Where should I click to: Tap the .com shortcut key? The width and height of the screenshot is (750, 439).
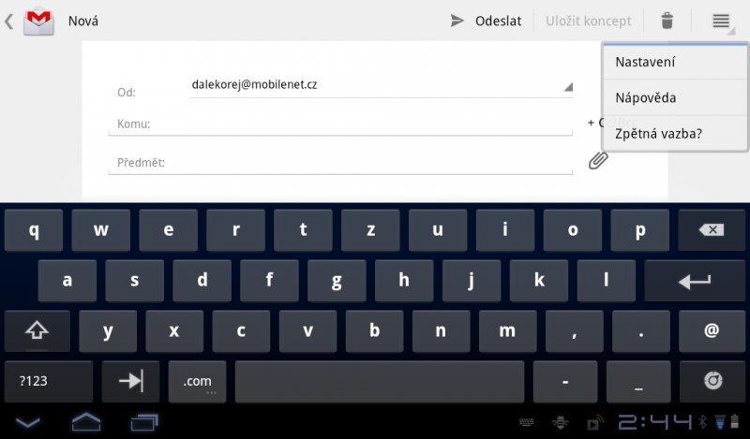[197, 381]
